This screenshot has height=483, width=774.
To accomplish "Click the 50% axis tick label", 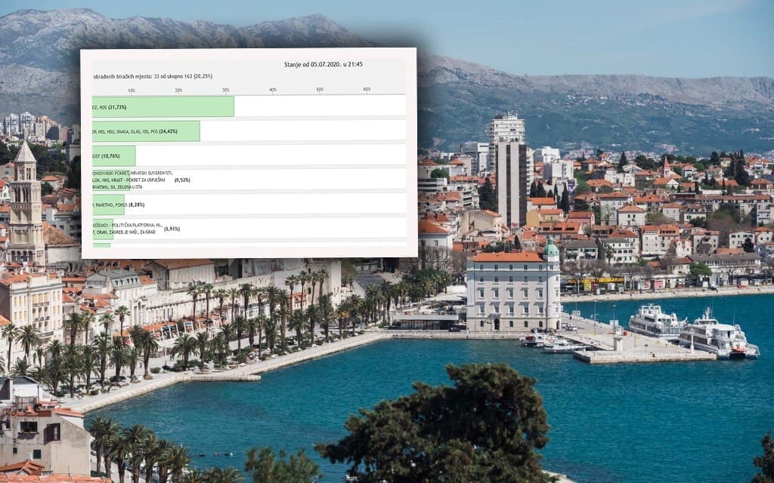I will pyautogui.click(x=320, y=91).
